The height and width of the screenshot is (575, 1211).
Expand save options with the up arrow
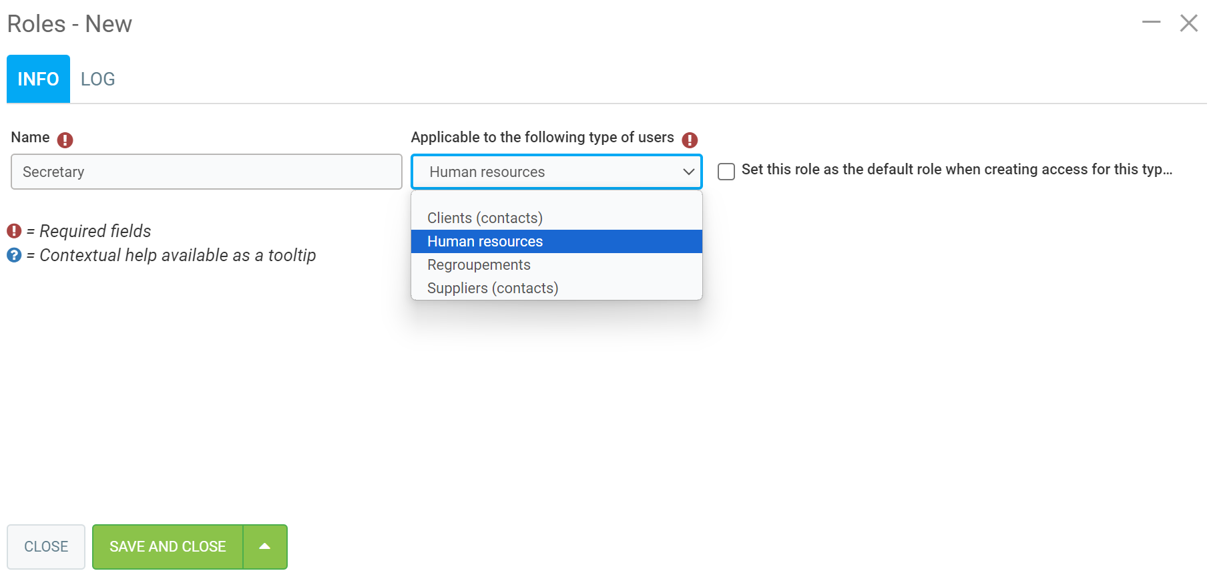[265, 546]
